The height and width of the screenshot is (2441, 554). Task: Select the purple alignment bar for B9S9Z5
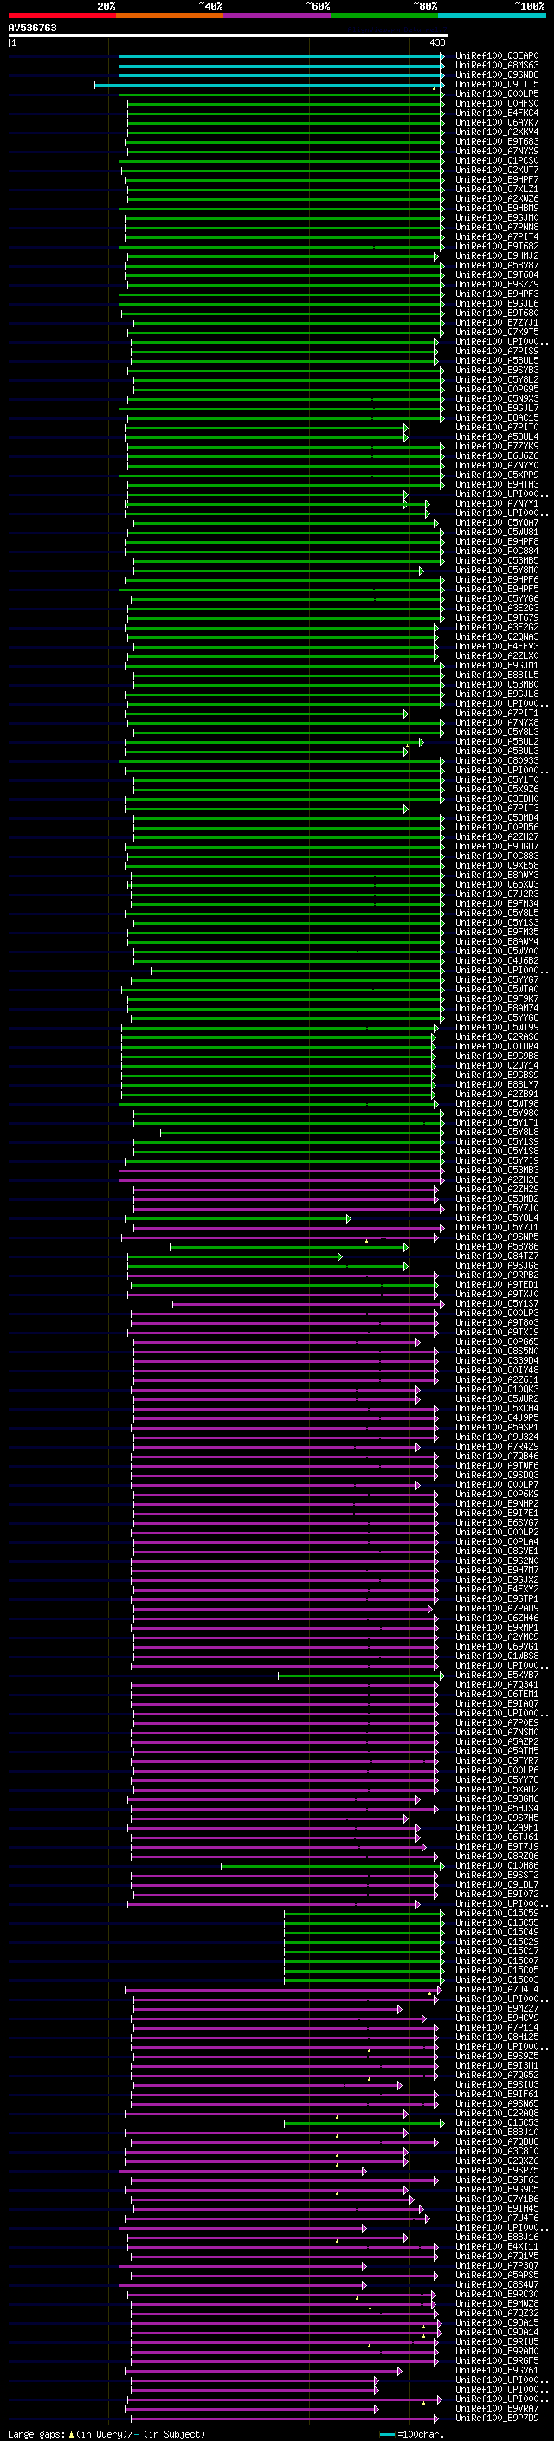(x=285, y=2057)
